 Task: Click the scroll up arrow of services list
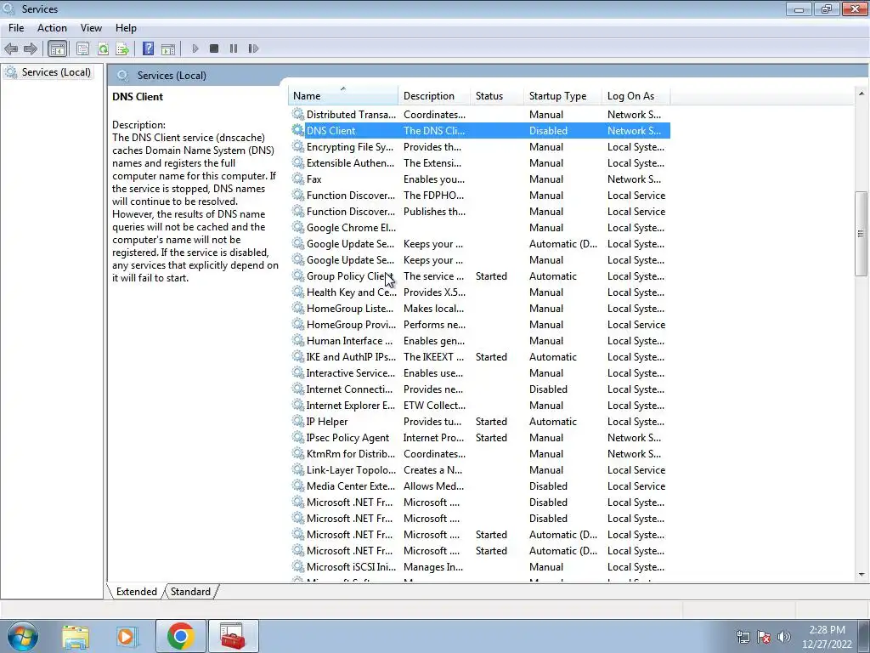[862, 94]
